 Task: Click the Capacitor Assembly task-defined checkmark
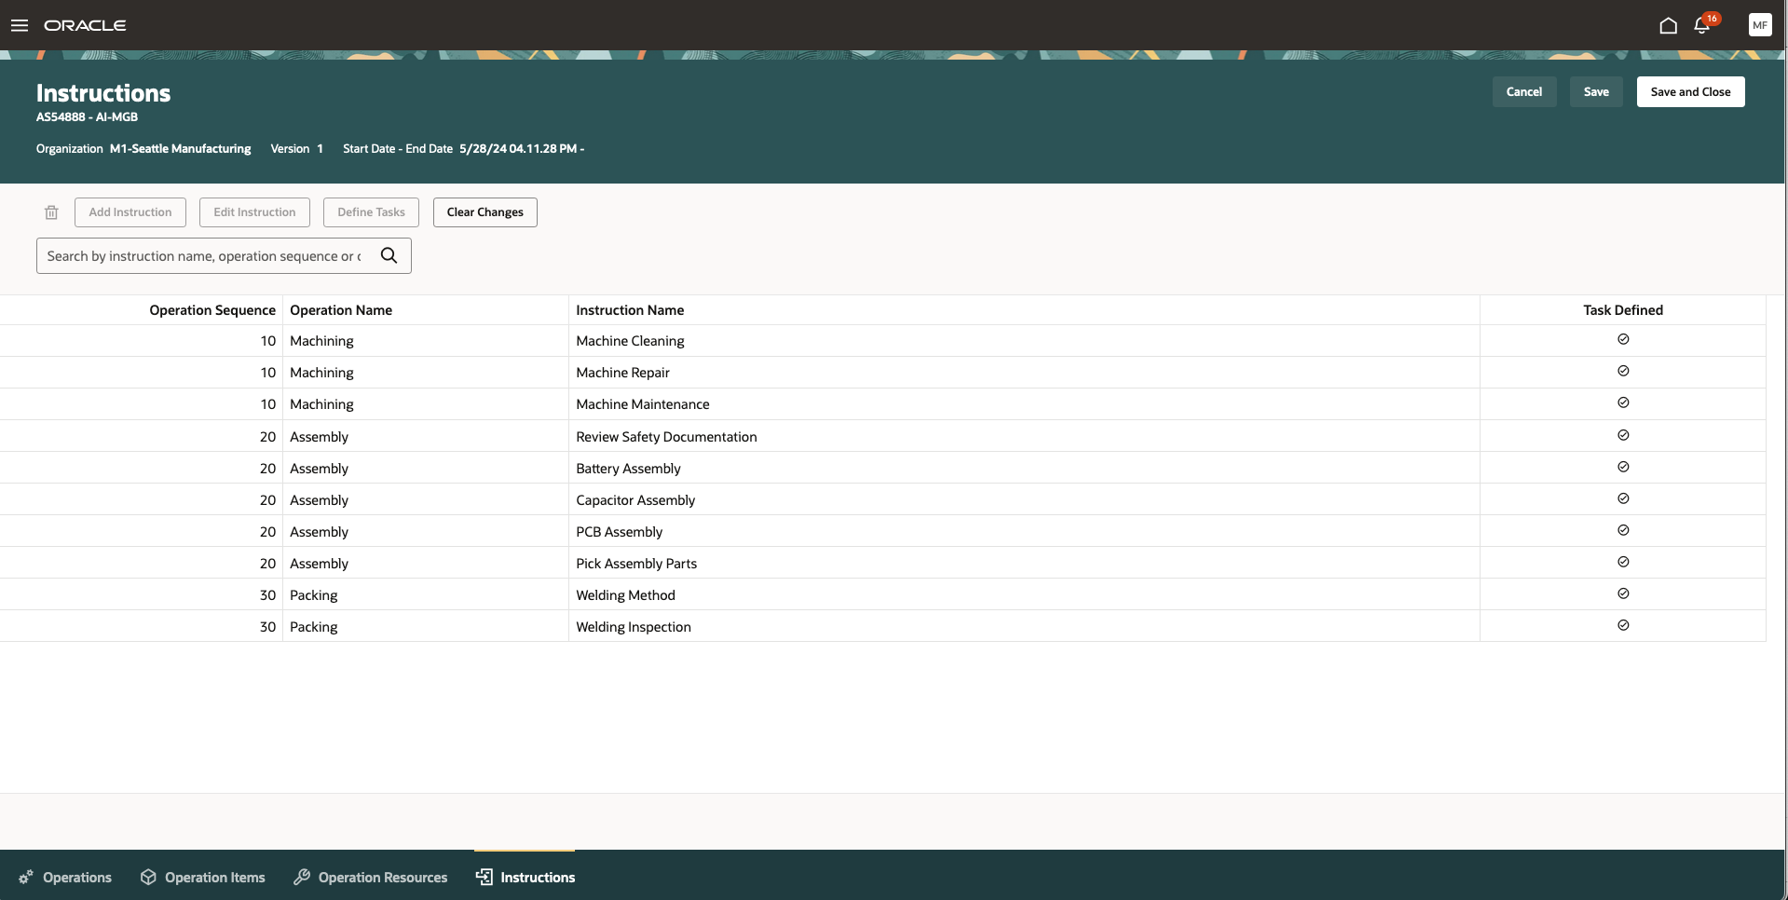click(x=1623, y=498)
